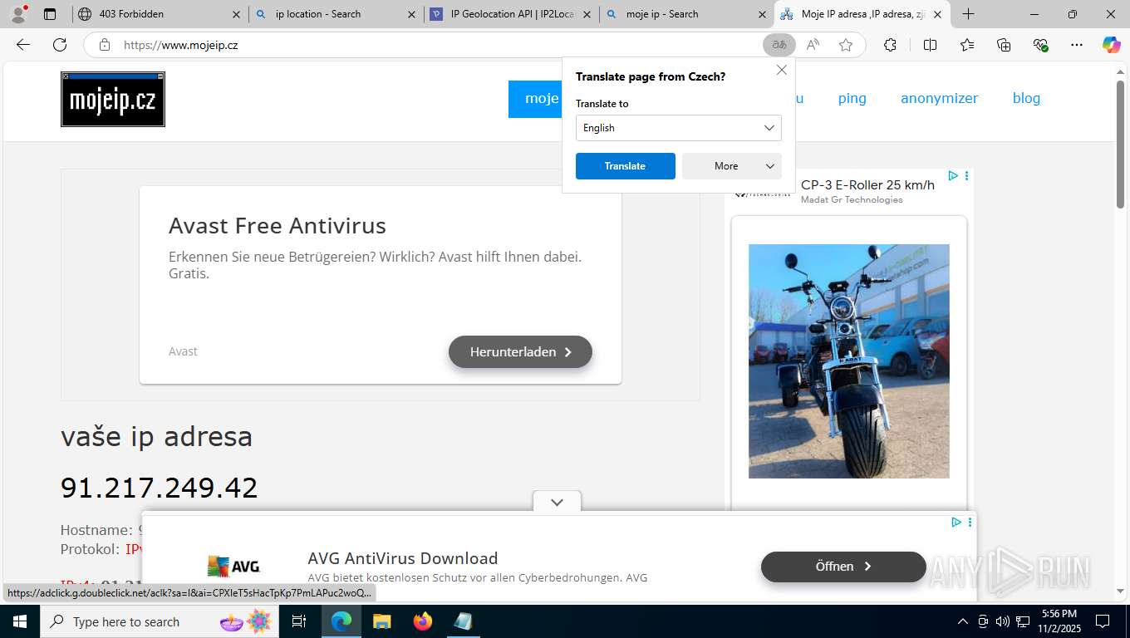This screenshot has width=1130, height=638.
Task: Open Windows Start menu
Action: coord(19,621)
